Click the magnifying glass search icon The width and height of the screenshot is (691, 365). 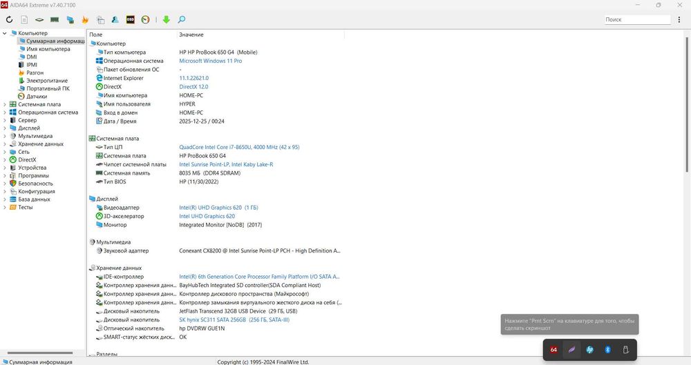point(182,19)
